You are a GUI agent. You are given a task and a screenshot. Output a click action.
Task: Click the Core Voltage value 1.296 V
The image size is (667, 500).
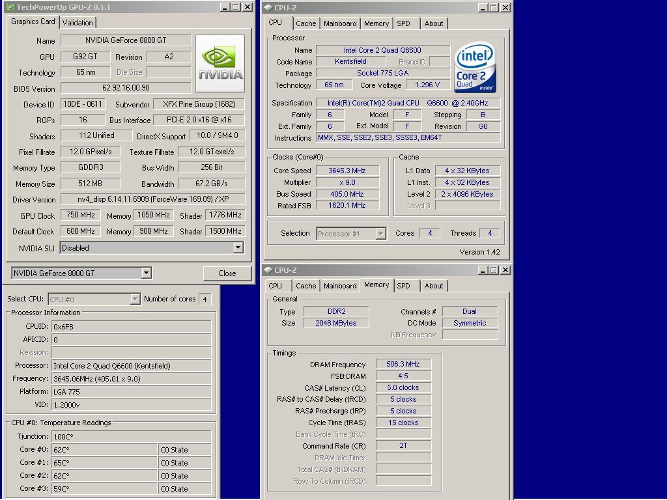click(427, 85)
